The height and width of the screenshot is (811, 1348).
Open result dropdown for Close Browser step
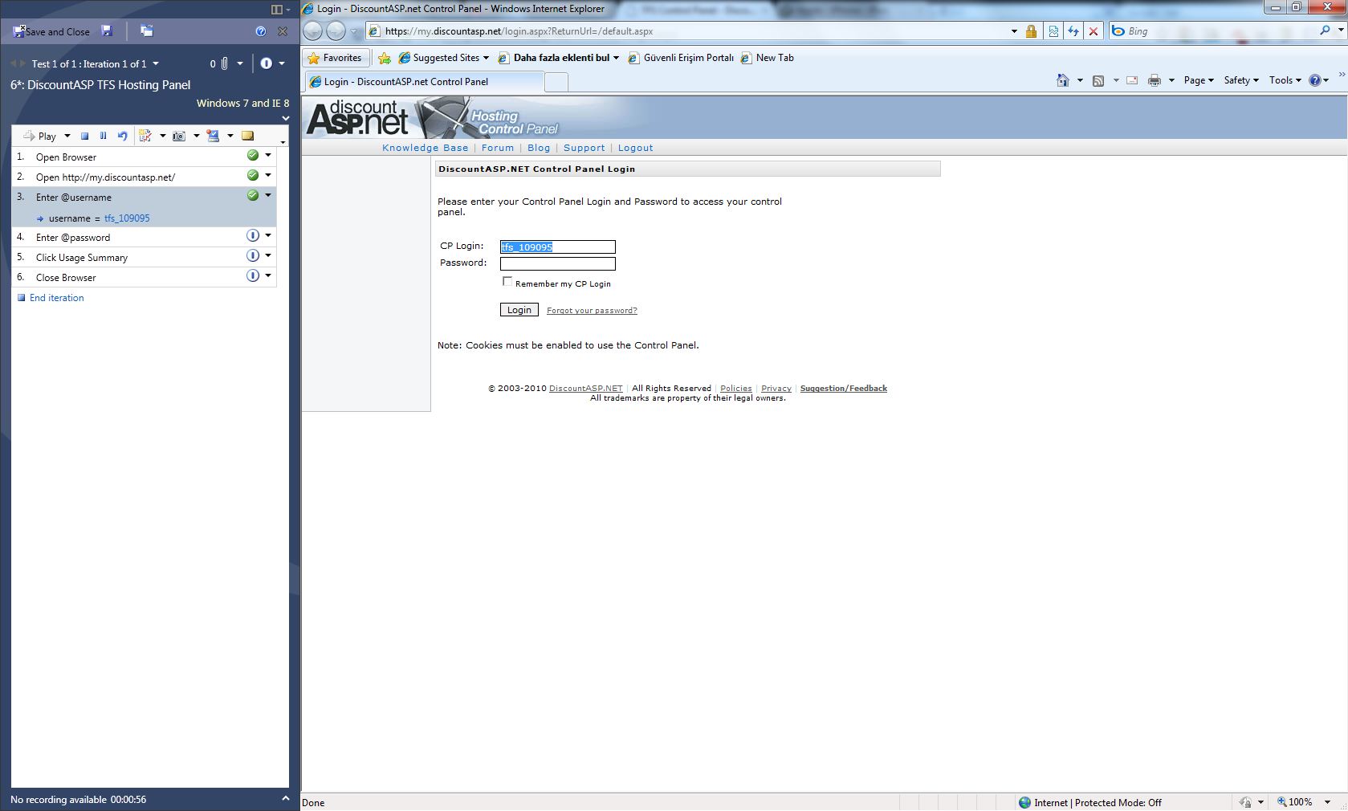268,276
